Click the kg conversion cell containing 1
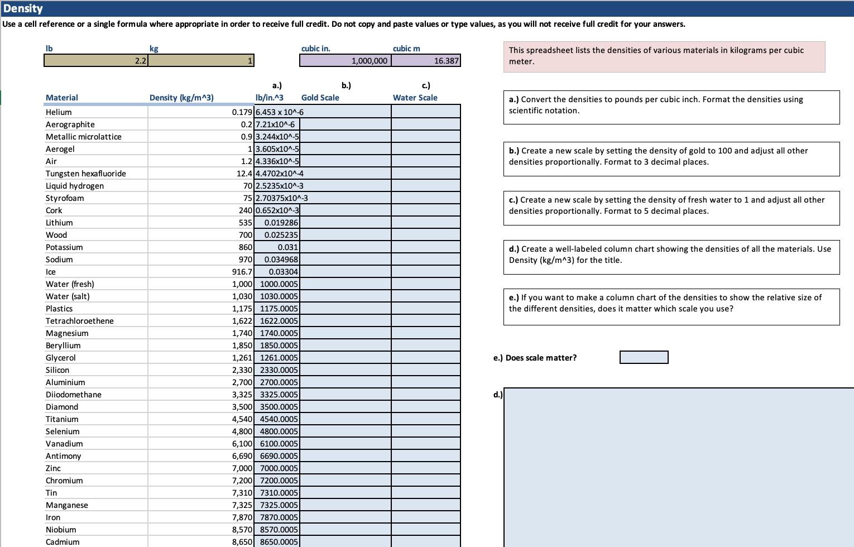The height and width of the screenshot is (547, 854). (201, 60)
